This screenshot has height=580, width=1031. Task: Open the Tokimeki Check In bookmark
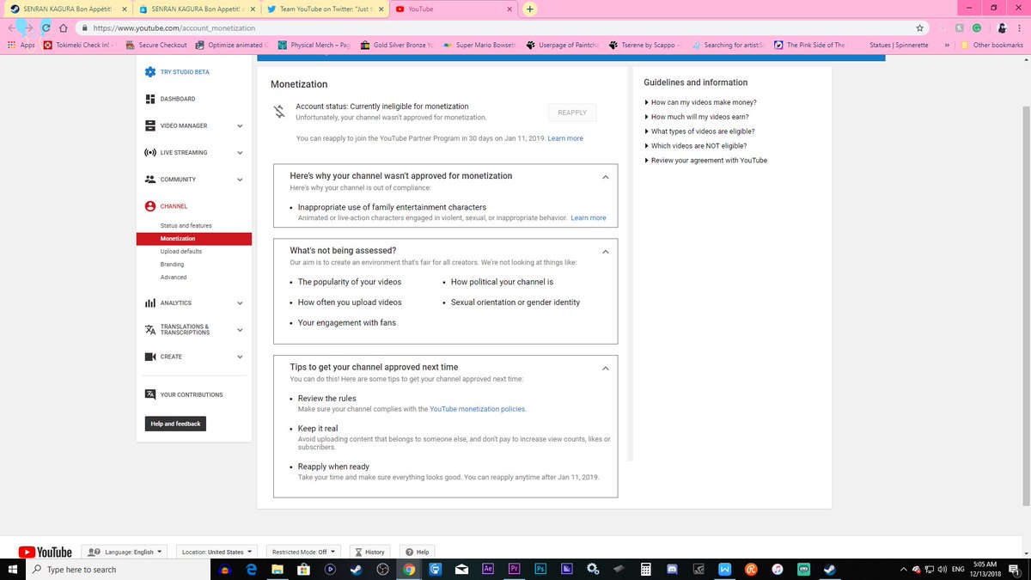pyautogui.click(x=81, y=45)
